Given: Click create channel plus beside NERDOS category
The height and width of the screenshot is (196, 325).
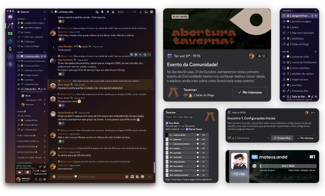Looking at the screenshot, I should (x=44, y=111).
